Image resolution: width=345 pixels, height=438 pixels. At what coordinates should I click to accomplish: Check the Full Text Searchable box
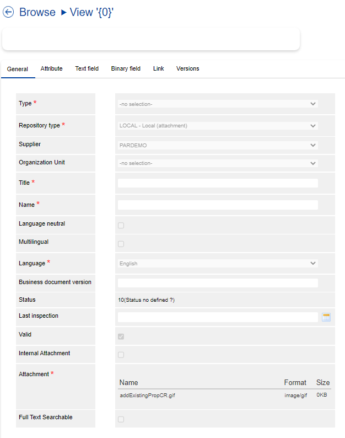click(x=121, y=419)
